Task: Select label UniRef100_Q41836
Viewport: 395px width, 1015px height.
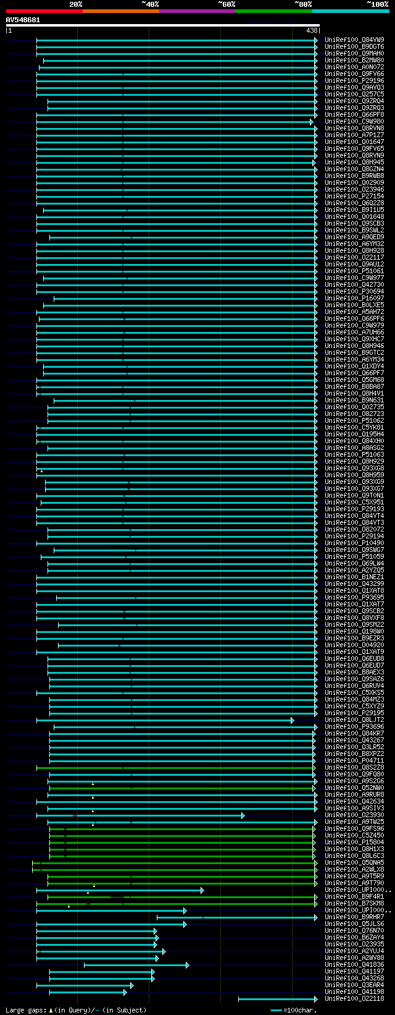Action: coord(354,965)
